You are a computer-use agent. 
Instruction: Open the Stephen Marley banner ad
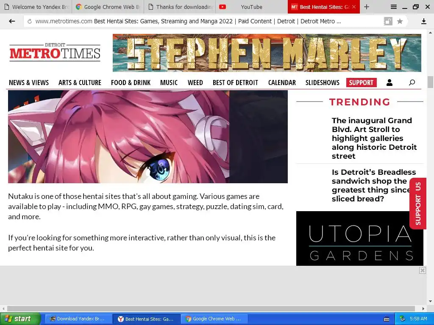[x=267, y=53]
